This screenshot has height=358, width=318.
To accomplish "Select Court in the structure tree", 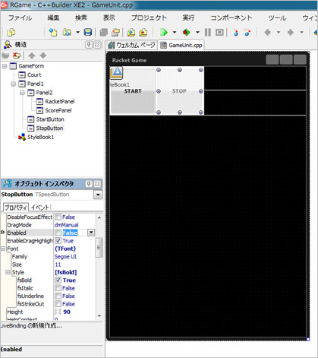I will (34, 75).
